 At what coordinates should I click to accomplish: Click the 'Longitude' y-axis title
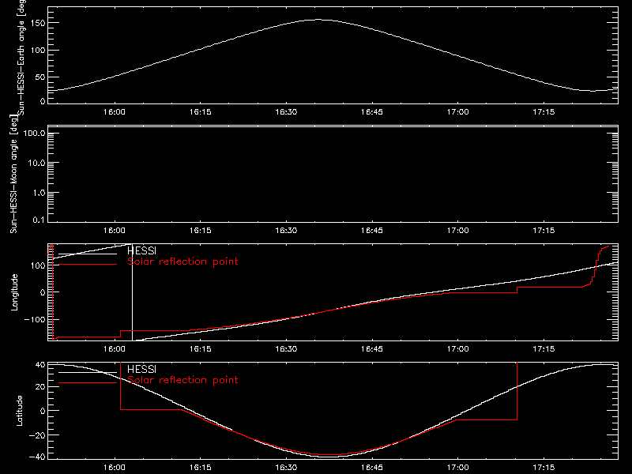click(14, 292)
